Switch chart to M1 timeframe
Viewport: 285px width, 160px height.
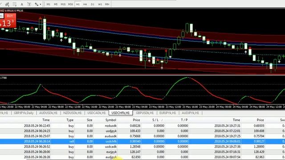point(49,4)
